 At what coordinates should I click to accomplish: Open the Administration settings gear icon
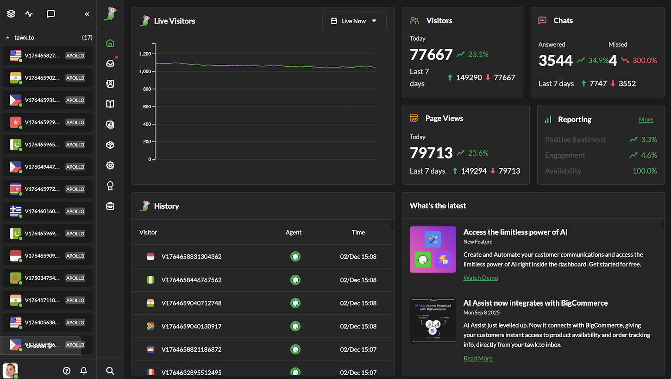point(110,165)
